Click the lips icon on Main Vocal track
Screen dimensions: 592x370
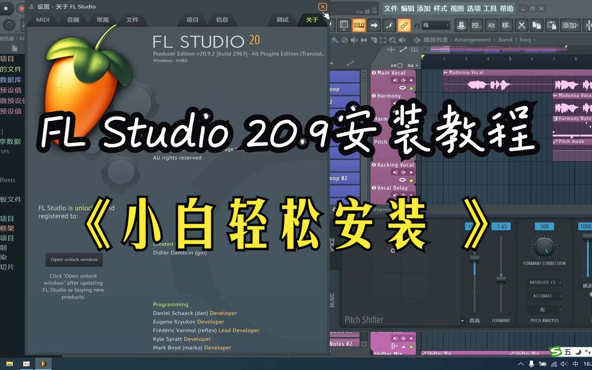pos(403,88)
